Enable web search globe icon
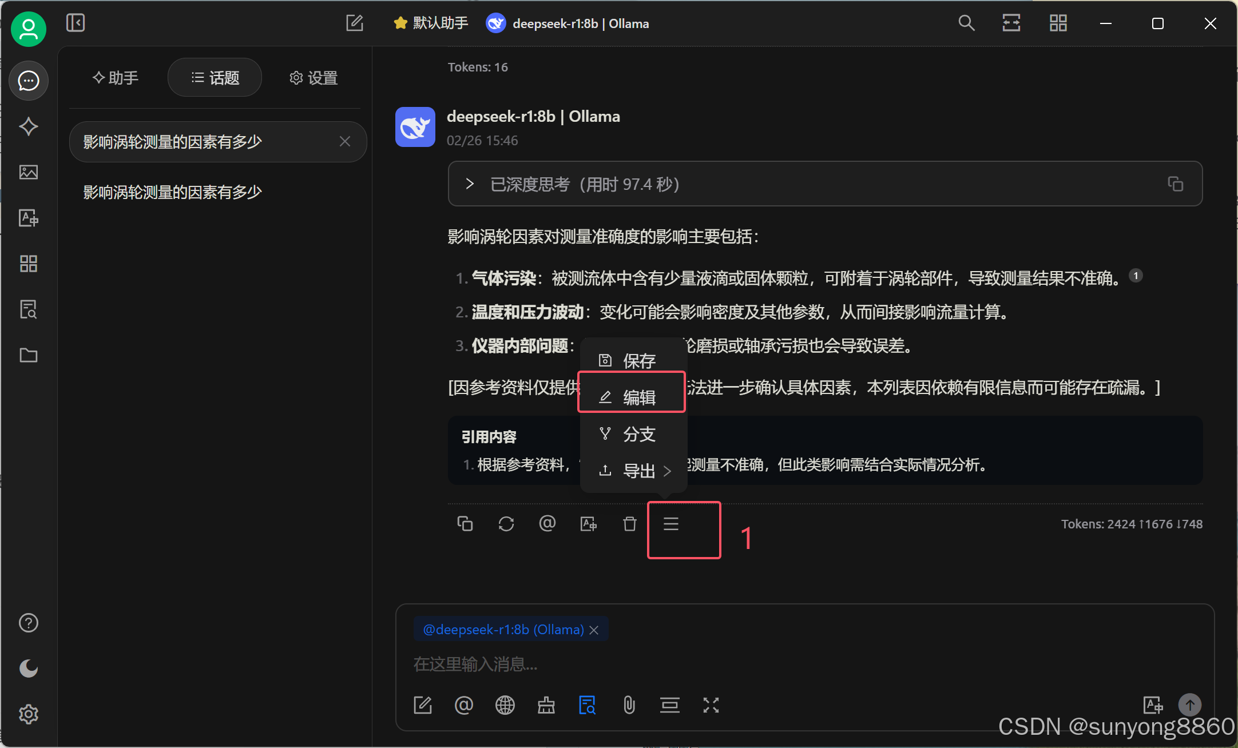Screen dimensions: 1238x748 click(505, 705)
